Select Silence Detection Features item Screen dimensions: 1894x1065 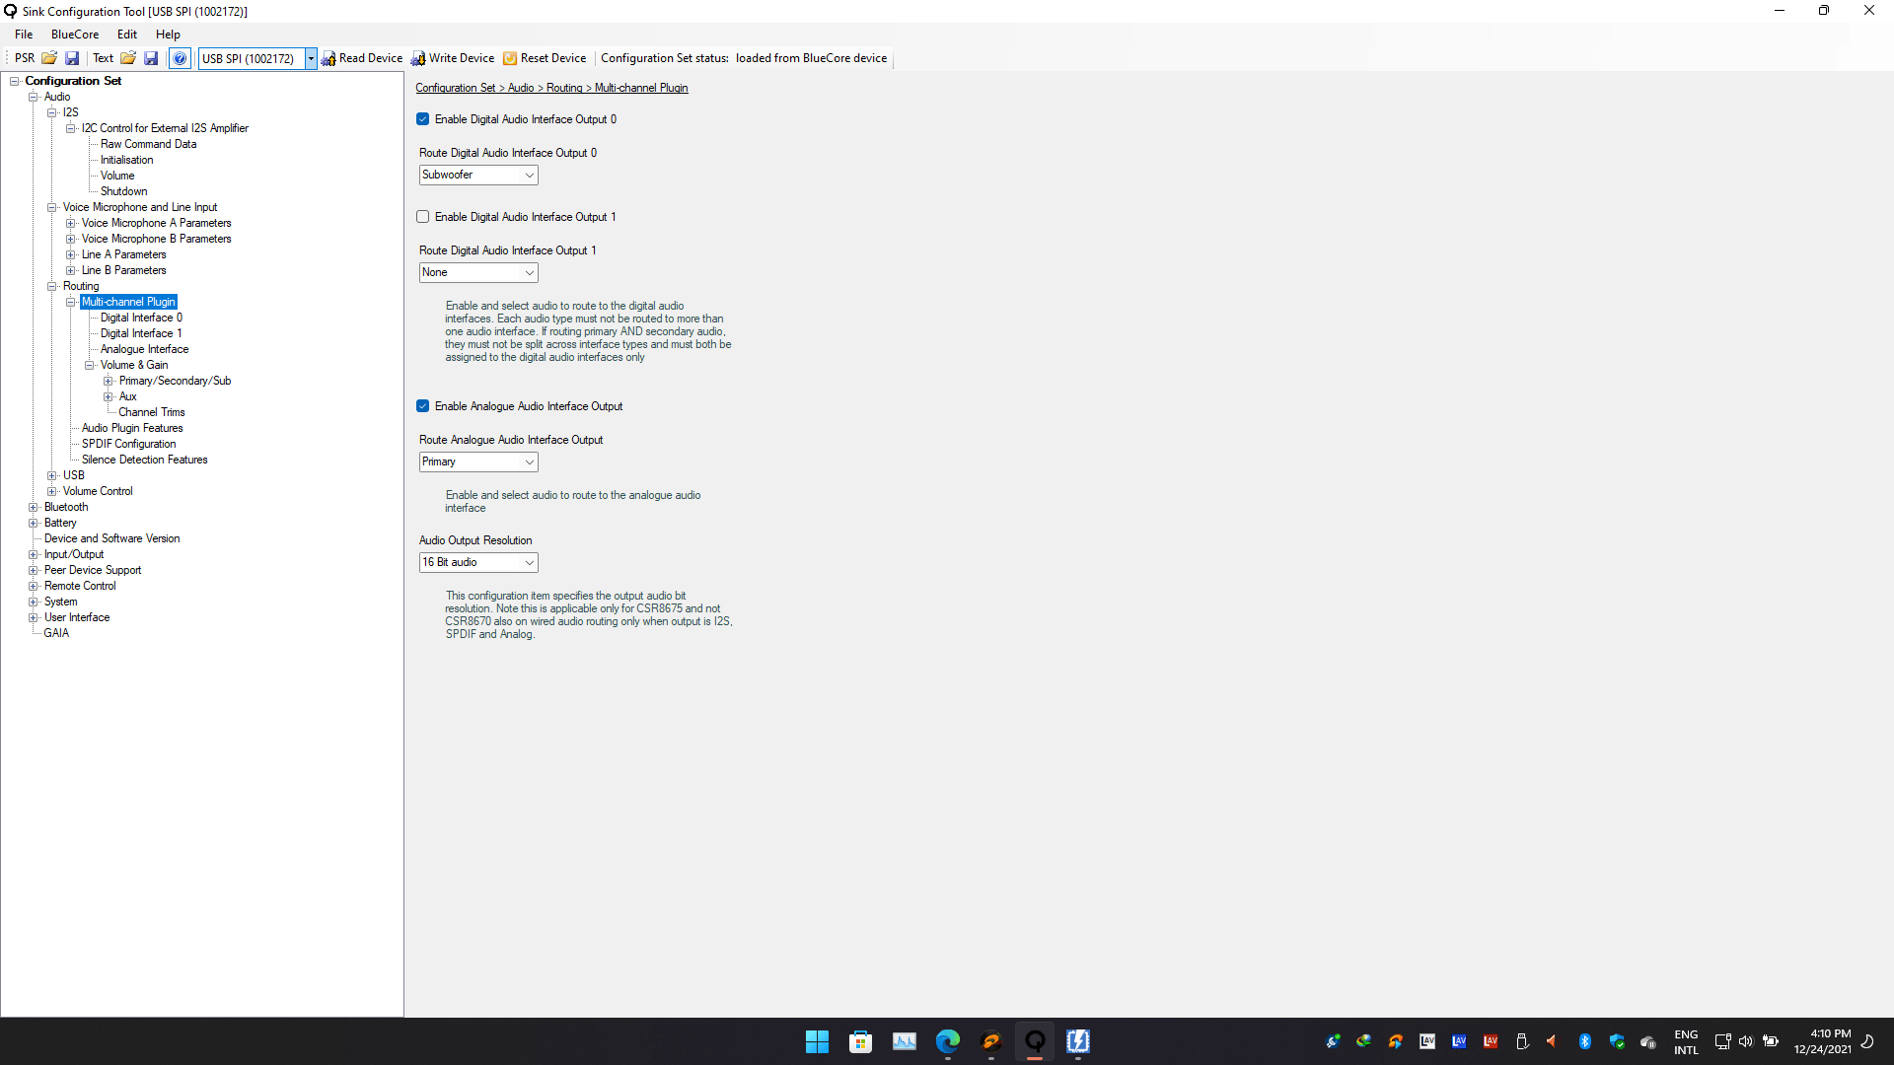tap(144, 460)
